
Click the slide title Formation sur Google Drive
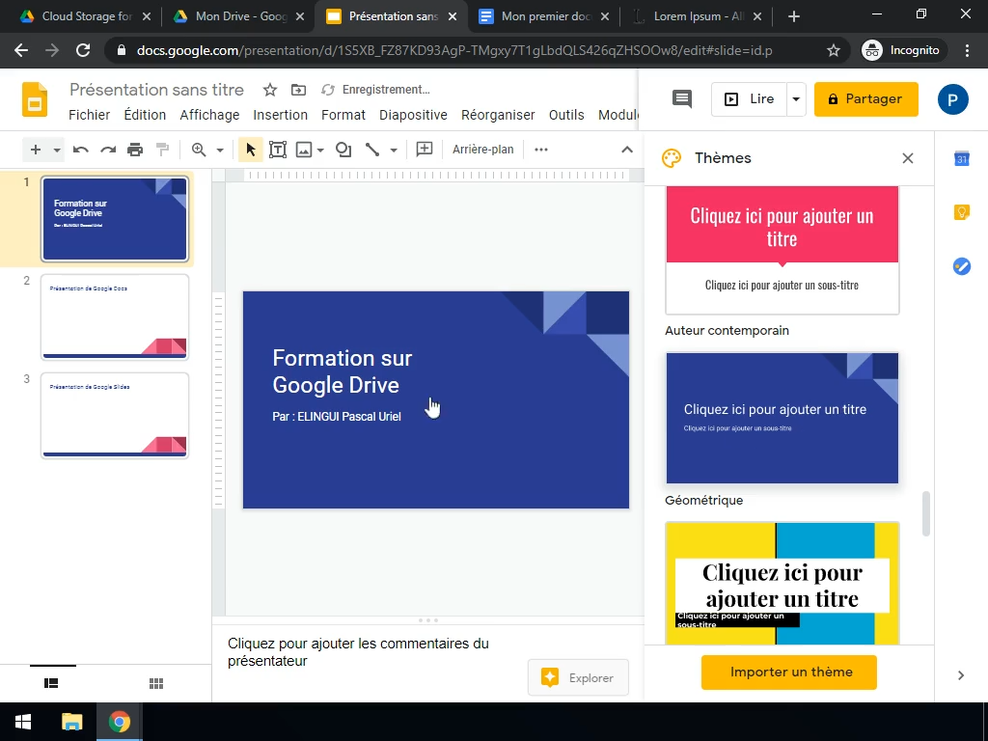tap(342, 371)
